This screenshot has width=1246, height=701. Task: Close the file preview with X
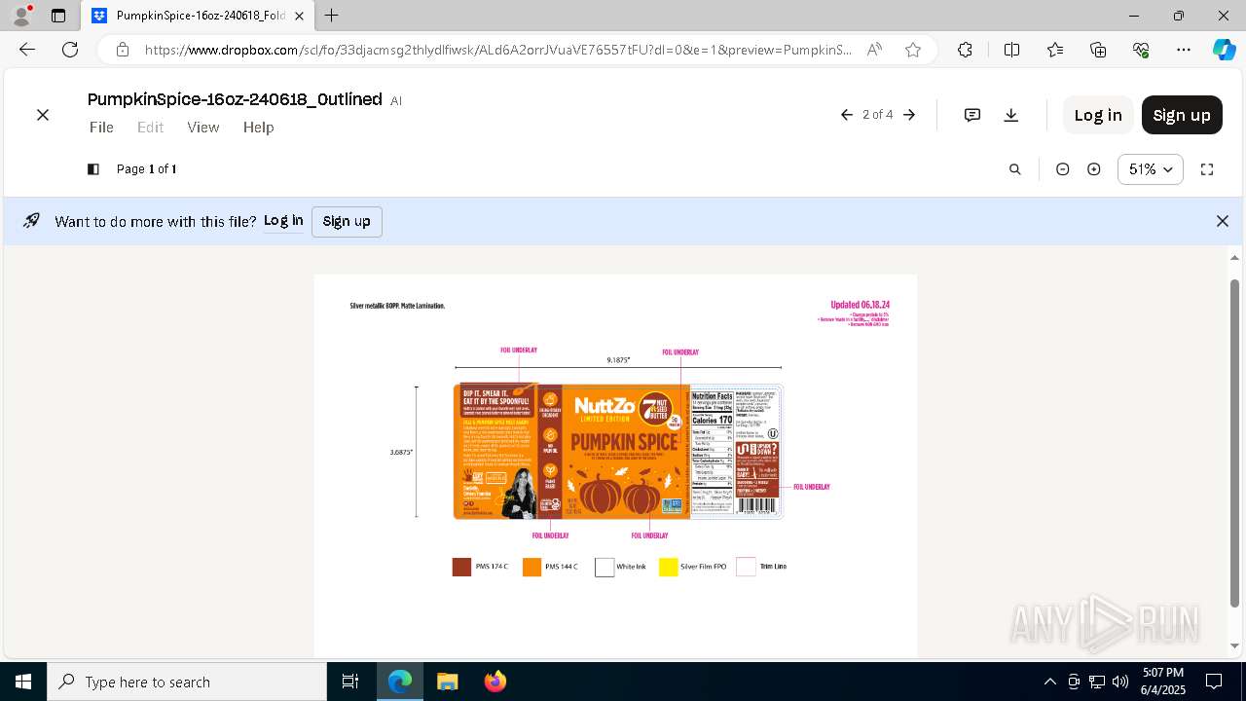coord(43,115)
